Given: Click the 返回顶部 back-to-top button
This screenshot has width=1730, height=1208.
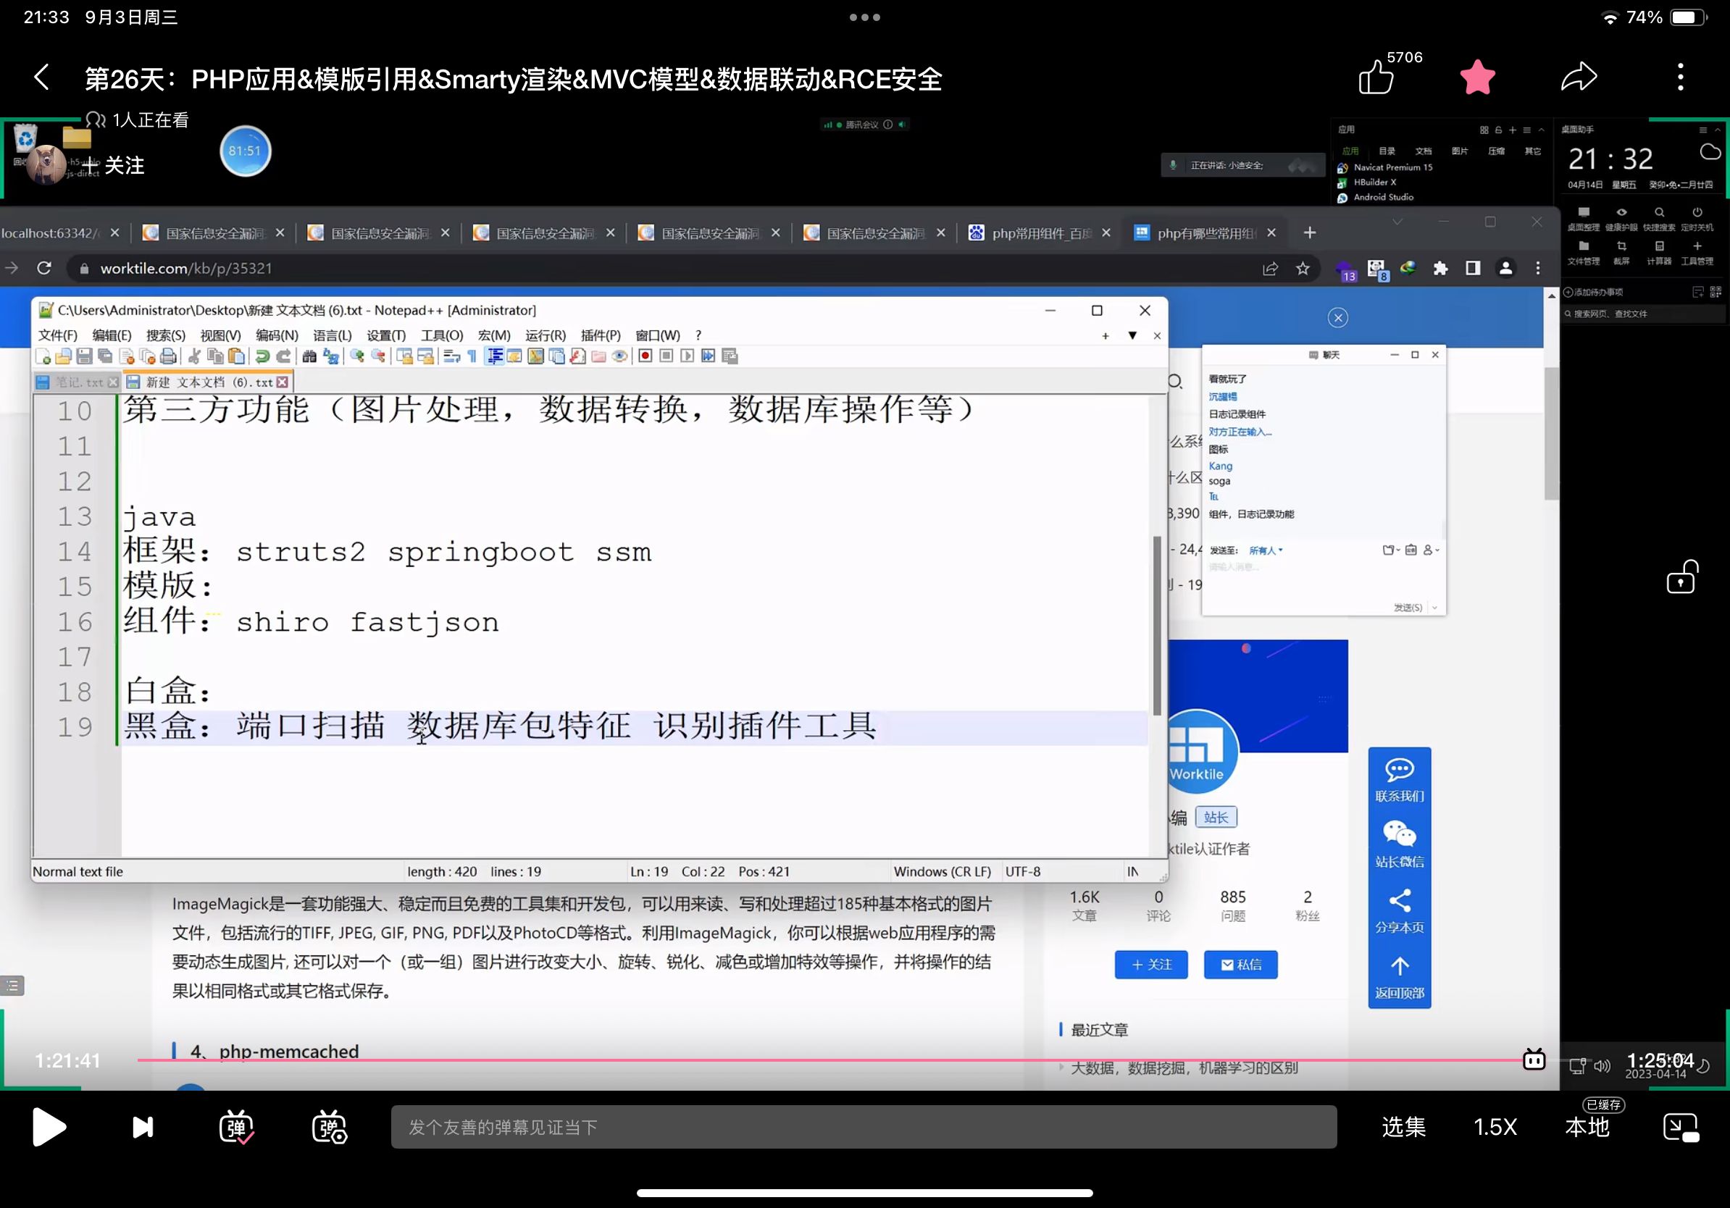Looking at the screenshot, I should tap(1399, 977).
